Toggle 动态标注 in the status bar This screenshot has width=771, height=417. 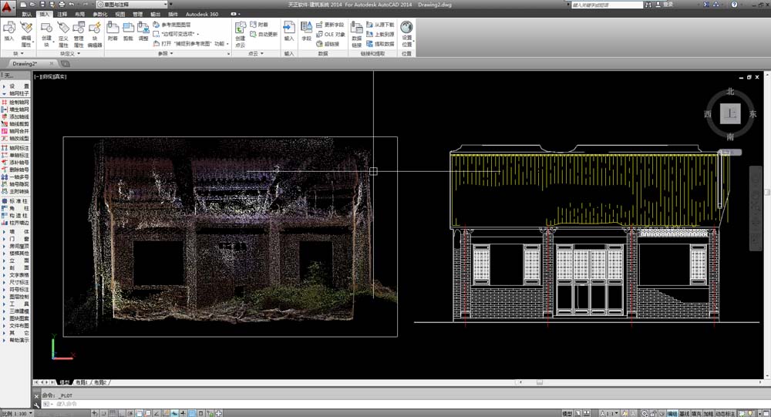(726, 414)
